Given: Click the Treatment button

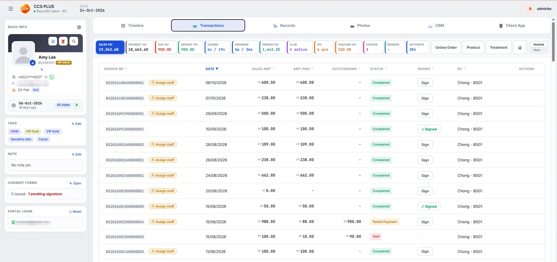Looking at the screenshot, I should pos(499,47).
